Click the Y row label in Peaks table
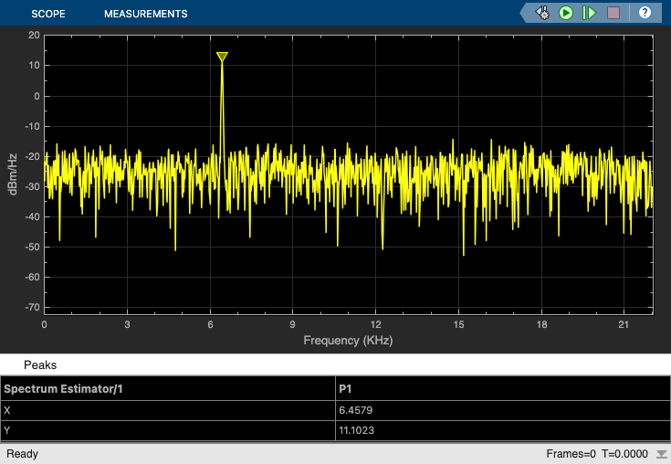671x464 pixels. 7,431
